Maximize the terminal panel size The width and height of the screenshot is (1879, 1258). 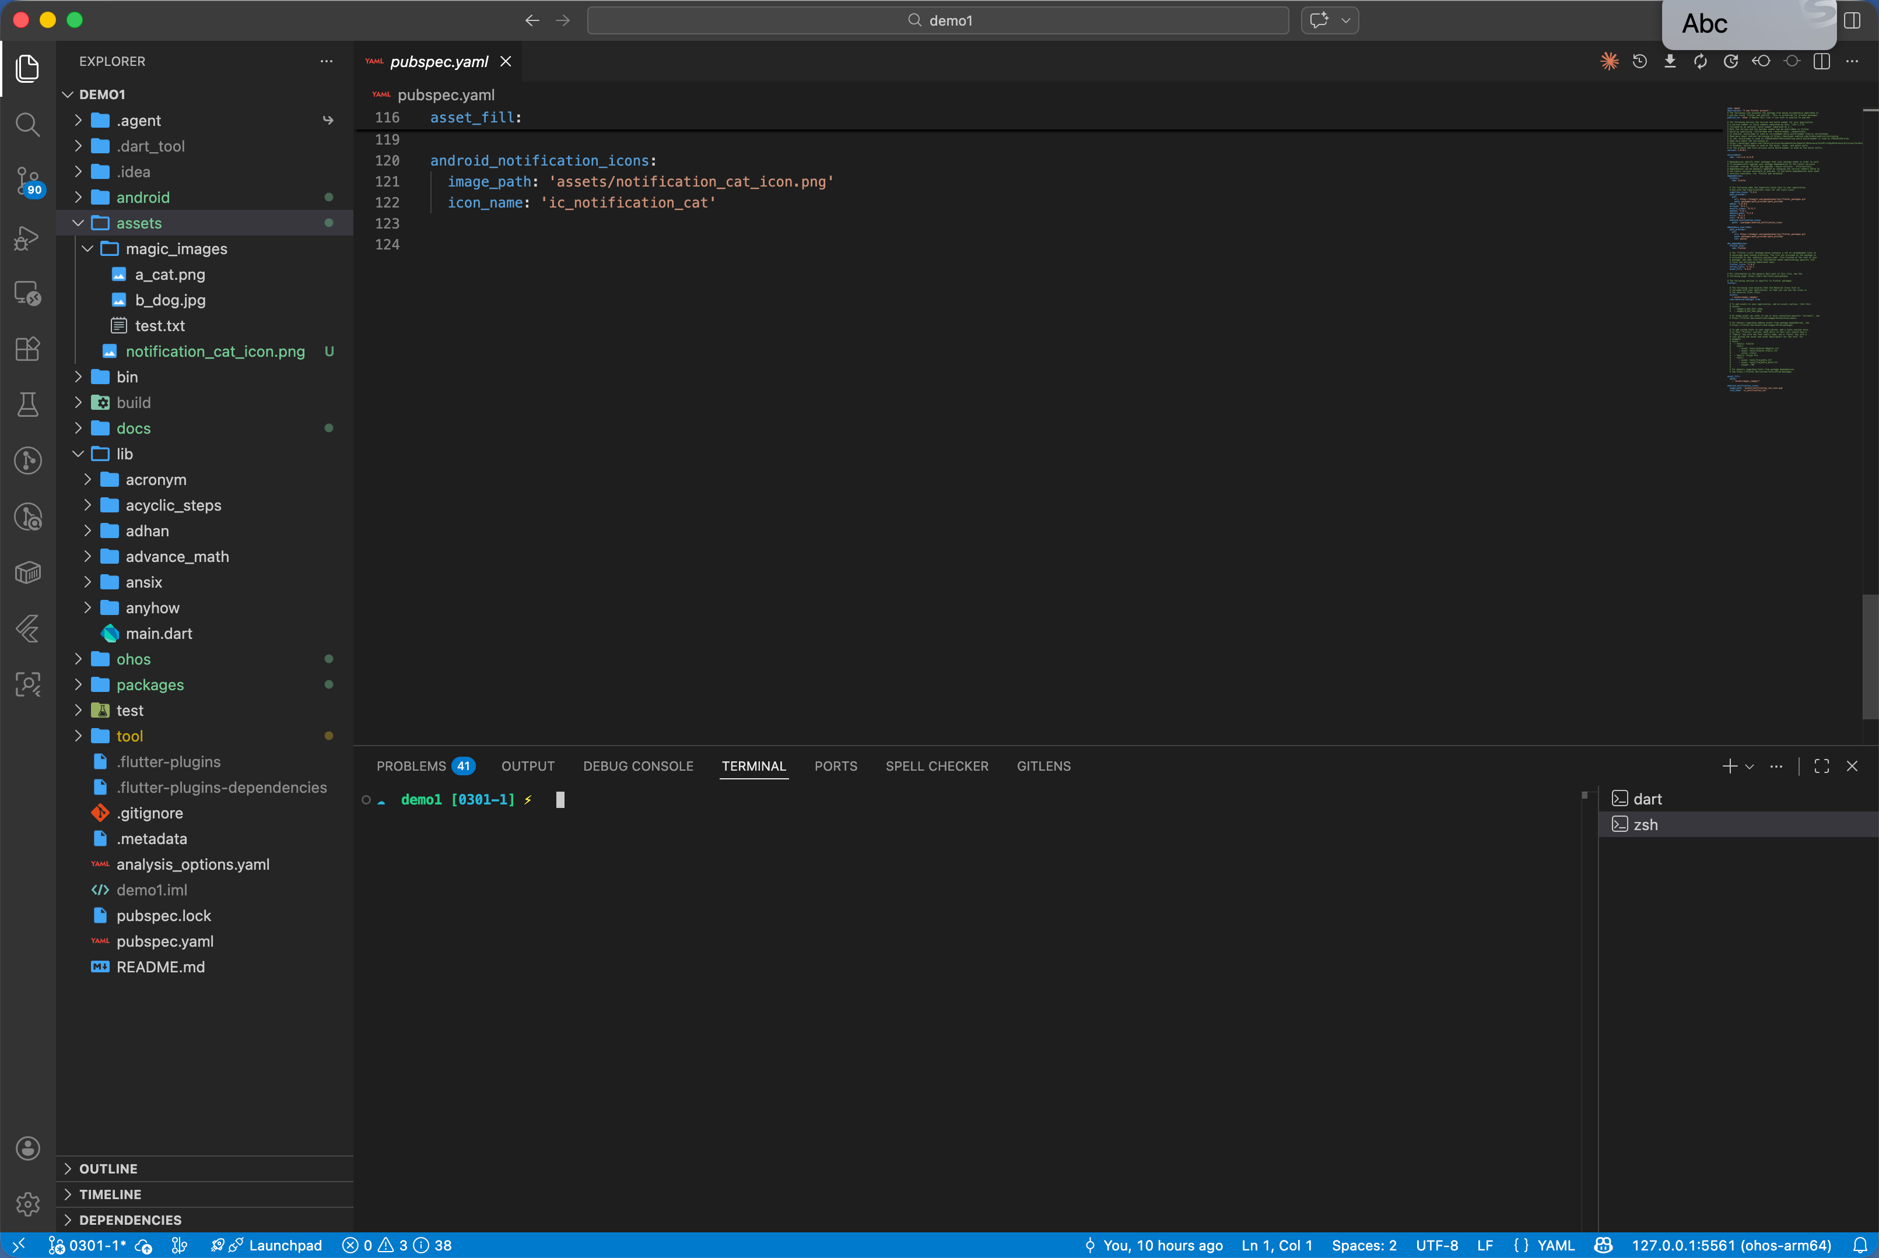(1821, 766)
